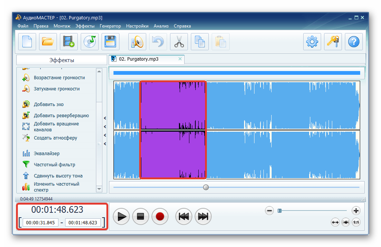Close the 02. Purgatory.mp3 tab
Image resolution: width=381 pixels, height=247 pixels.
(180, 59)
